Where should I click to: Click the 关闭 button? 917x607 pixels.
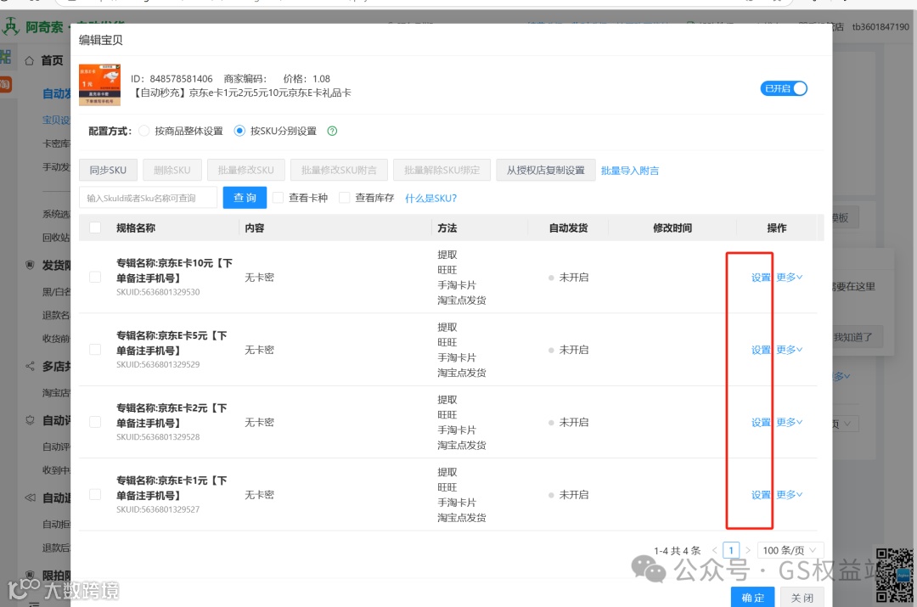[802, 597]
